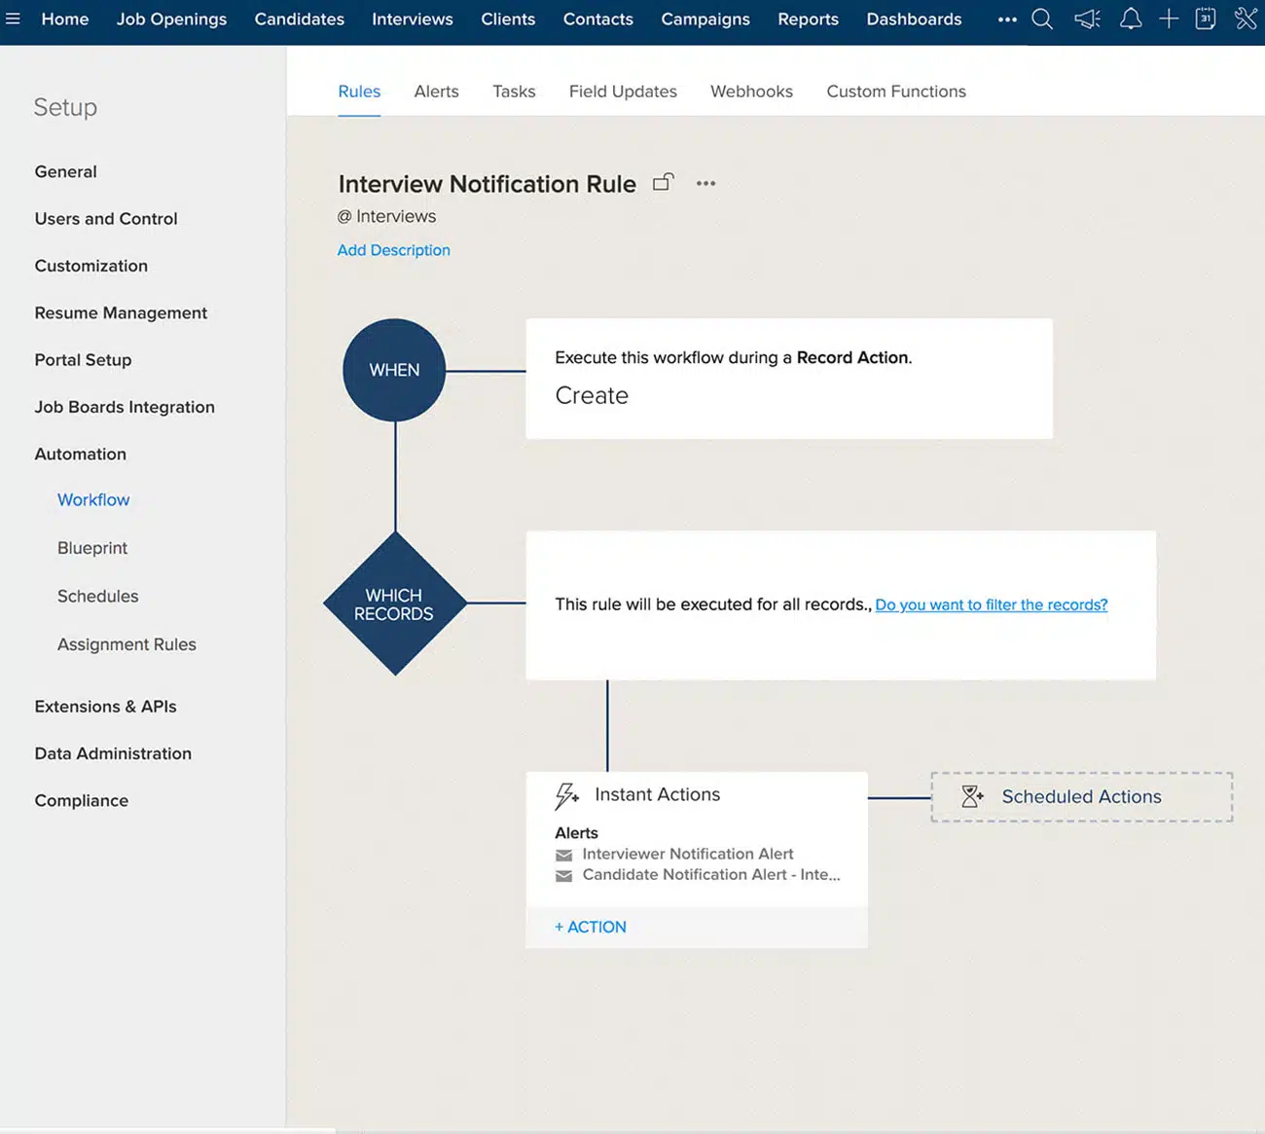The height and width of the screenshot is (1134, 1265).
Task: Click the search magnifier icon
Action: 1041,19
